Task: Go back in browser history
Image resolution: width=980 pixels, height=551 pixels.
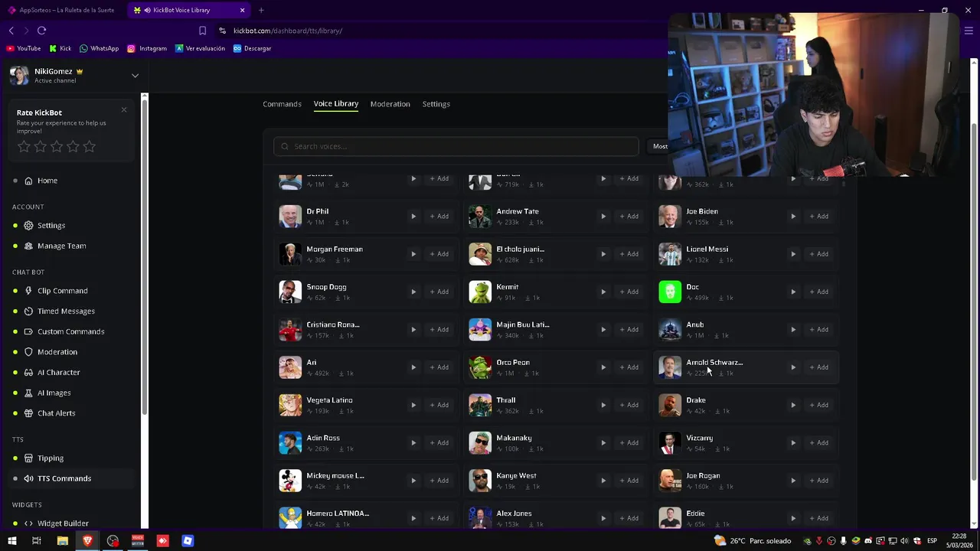Action: (11, 31)
